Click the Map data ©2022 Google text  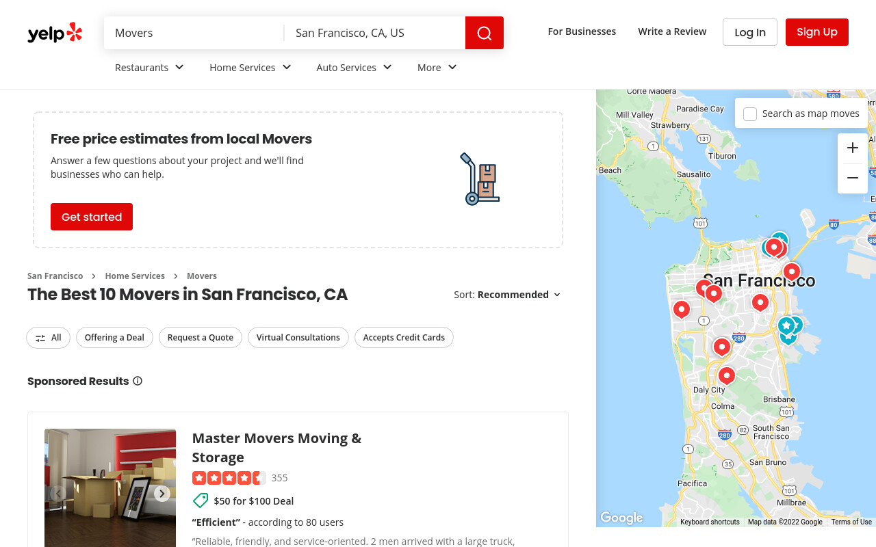point(785,522)
